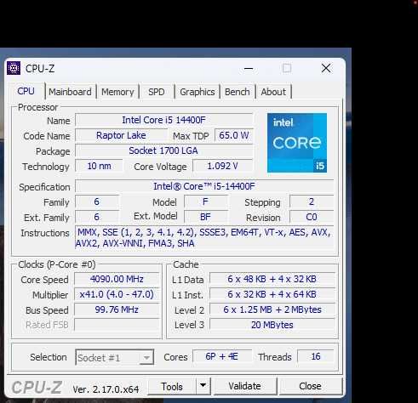418x403 pixels.
Task: Switch to the Memory tab
Action: point(117,92)
